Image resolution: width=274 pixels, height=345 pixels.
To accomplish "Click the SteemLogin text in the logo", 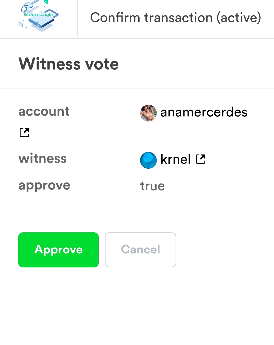I will tap(39, 15).
